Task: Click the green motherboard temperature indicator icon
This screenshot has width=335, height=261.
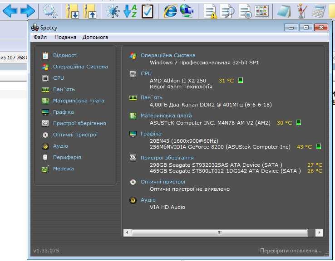Action: click(x=299, y=122)
